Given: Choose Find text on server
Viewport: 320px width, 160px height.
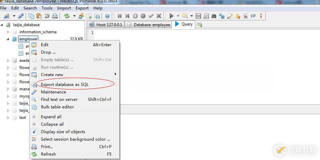Looking at the screenshot, I should pos(75,100).
